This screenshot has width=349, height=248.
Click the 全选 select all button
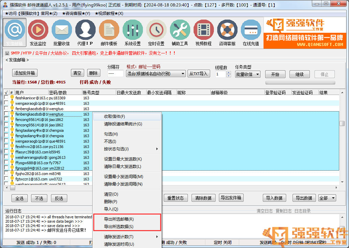pos(20,198)
